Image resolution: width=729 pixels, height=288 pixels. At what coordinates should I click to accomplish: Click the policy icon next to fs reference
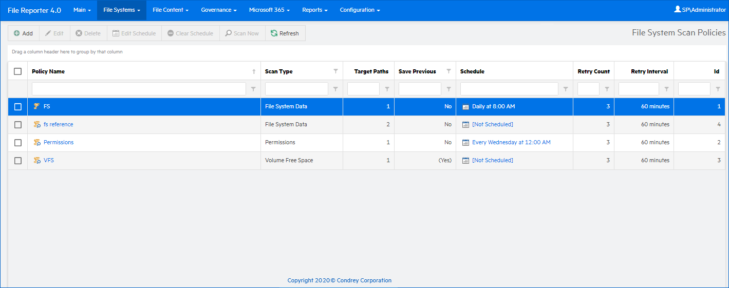37,125
